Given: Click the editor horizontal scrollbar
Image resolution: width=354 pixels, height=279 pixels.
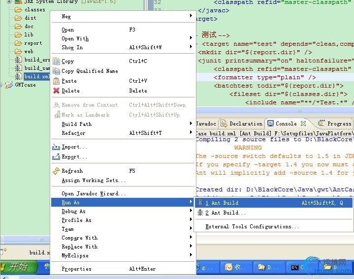Looking at the screenshot, I should pyautogui.click(x=275, y=111).
